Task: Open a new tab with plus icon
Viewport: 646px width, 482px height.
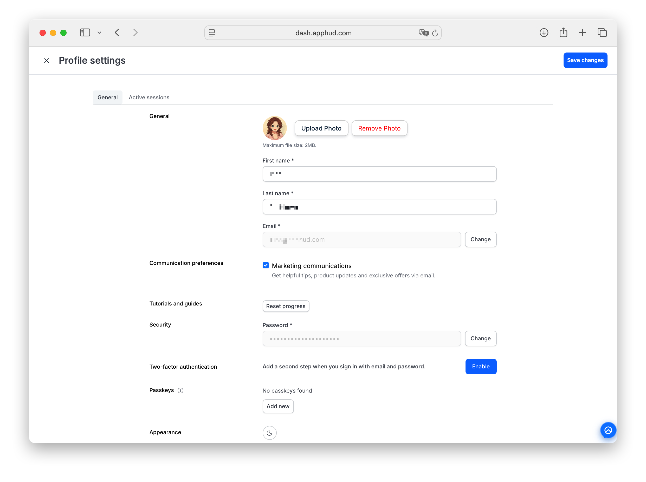Action: [582, 32]
